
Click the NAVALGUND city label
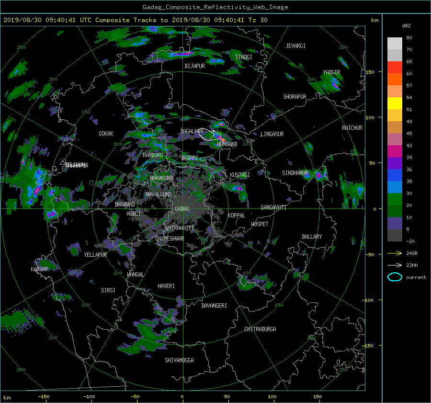[159, 195]
